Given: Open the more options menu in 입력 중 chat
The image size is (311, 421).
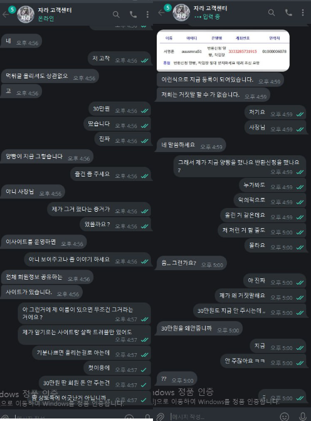Looking at the screenshot, I should tap(303, 13).
